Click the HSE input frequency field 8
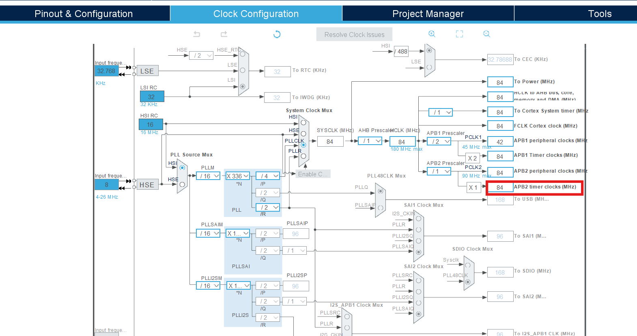 tap(107, 184)
